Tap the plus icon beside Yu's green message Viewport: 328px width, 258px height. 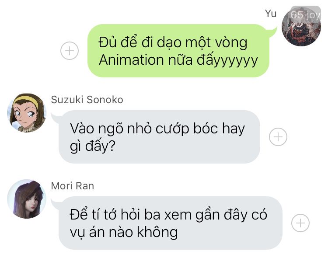tap(70, 51)
